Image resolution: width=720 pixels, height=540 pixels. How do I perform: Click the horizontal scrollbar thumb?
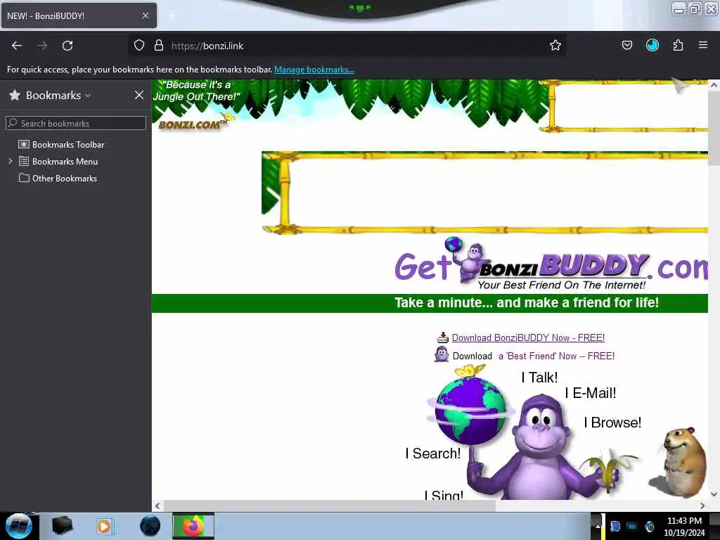point(330,506)
